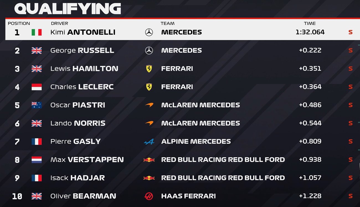
Task: Click the pole time 1:32.064
Action: coord(310,32)
